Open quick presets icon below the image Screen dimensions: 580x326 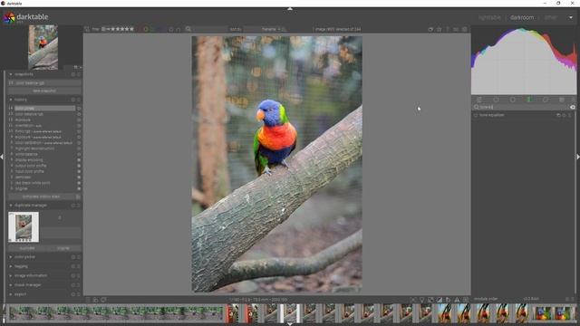(88, 300)
